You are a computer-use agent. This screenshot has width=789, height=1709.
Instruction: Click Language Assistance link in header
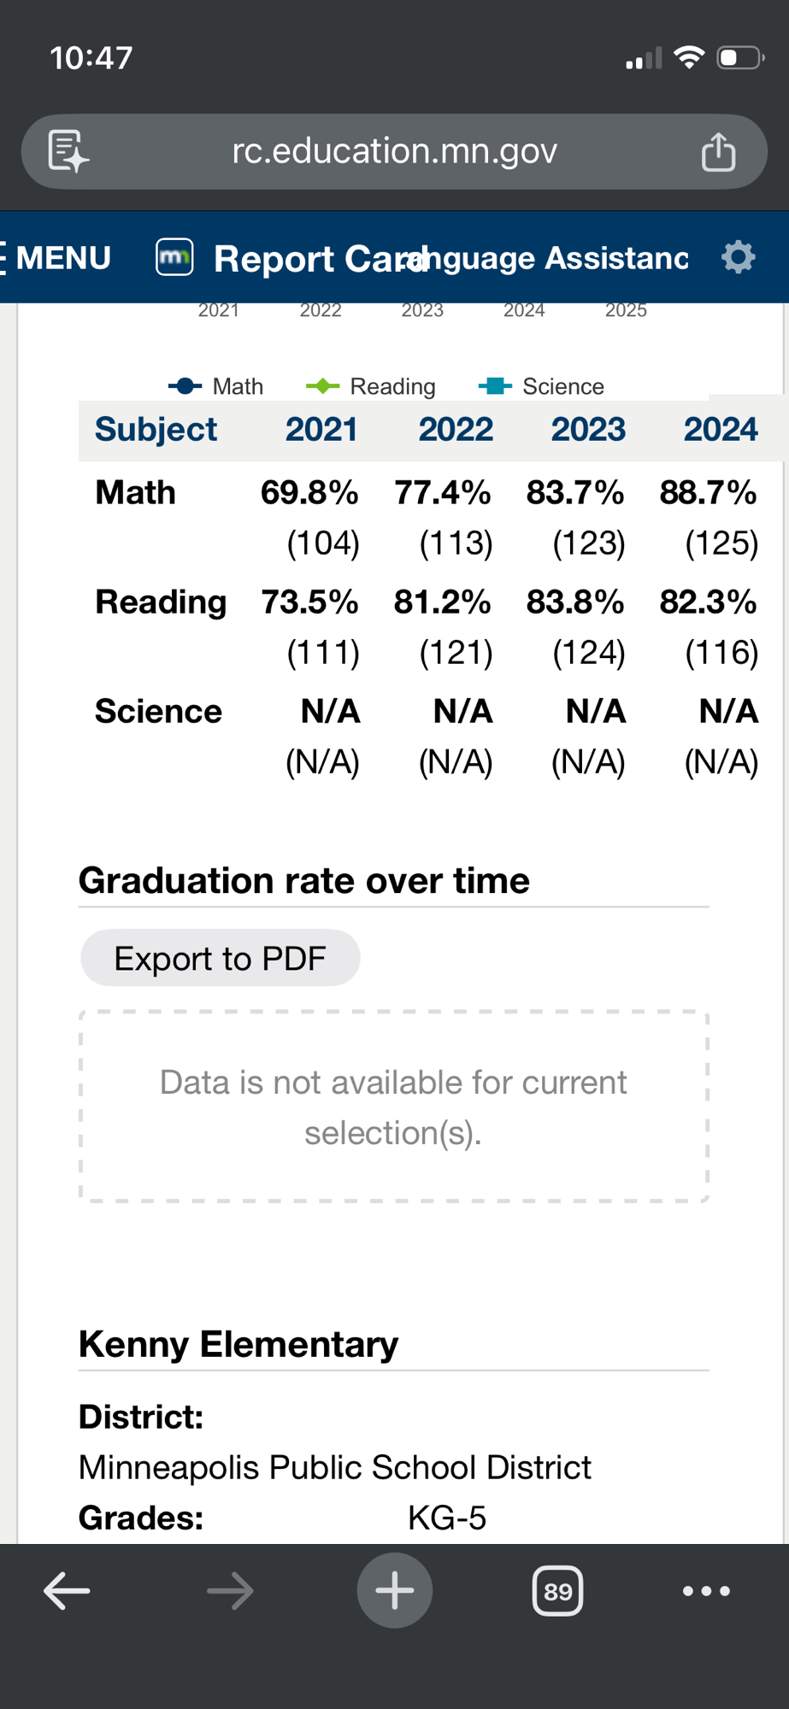point(556,257)
